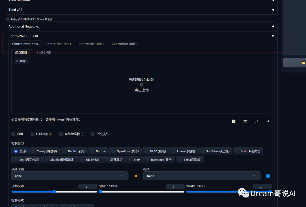Choose the IP2P control type
The image size is (306, 207).
click(x=134, y=160)
